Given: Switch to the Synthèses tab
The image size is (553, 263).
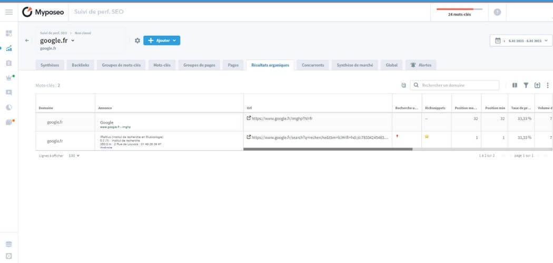Looking at the screenshot, I should coord(50,65).
